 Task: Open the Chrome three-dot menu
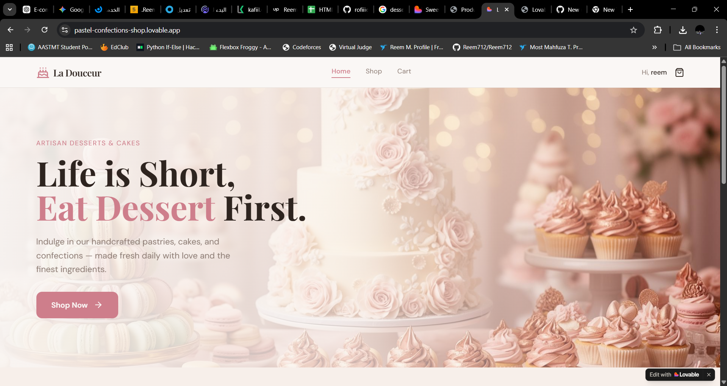[717, 30]
